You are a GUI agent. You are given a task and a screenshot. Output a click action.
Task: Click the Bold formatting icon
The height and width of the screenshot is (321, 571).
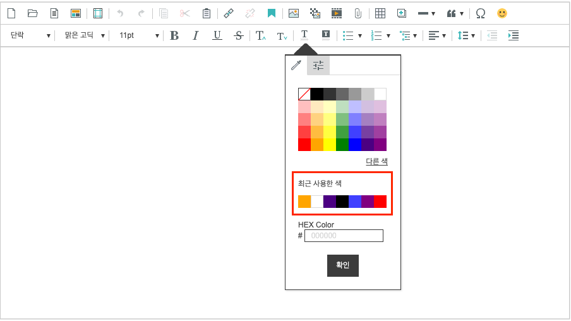(174, 35)
